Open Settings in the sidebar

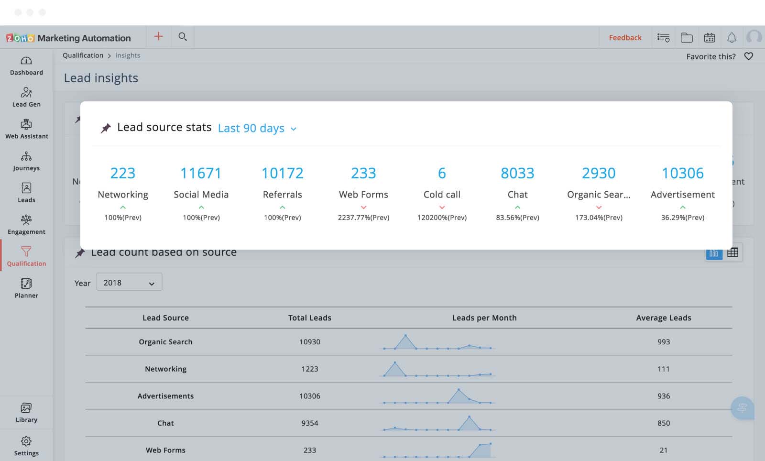[26, 446]
